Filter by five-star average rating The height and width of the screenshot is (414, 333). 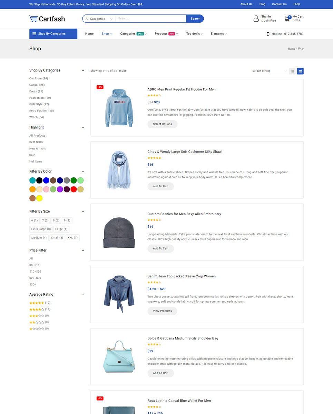coord(37,303)
